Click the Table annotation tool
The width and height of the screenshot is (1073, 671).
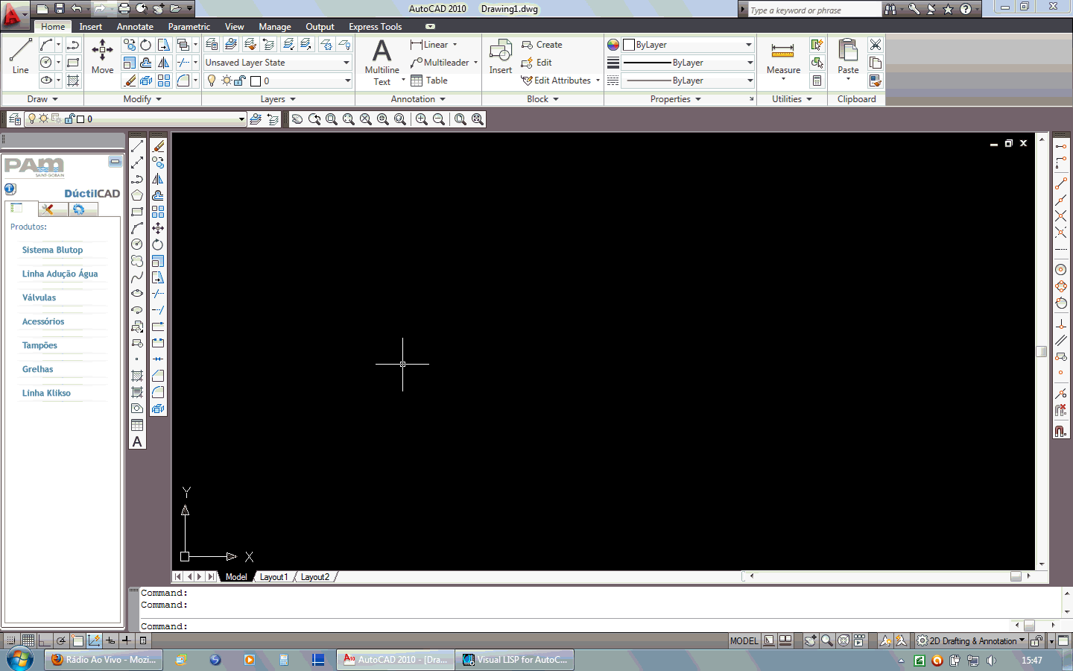429,81
